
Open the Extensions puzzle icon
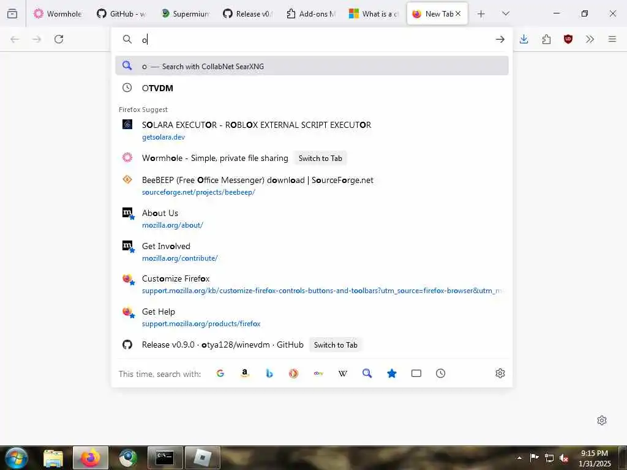click(546, 39)
